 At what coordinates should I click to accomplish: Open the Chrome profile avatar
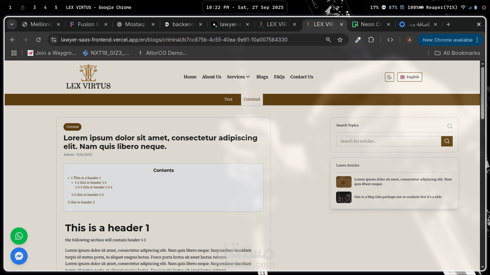409,40
